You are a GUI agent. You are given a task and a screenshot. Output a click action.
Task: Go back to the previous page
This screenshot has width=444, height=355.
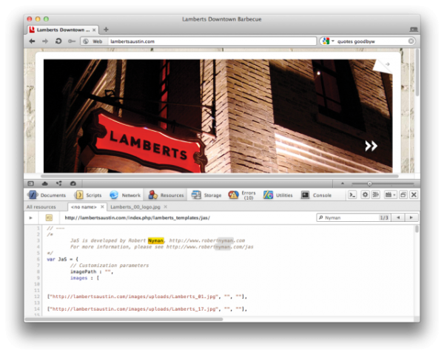click(32, 41)
